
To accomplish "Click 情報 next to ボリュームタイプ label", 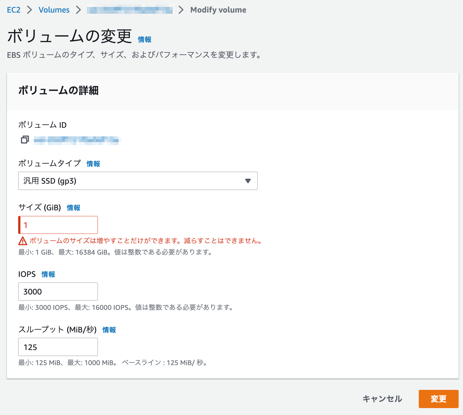I will (x=93, y=164).
